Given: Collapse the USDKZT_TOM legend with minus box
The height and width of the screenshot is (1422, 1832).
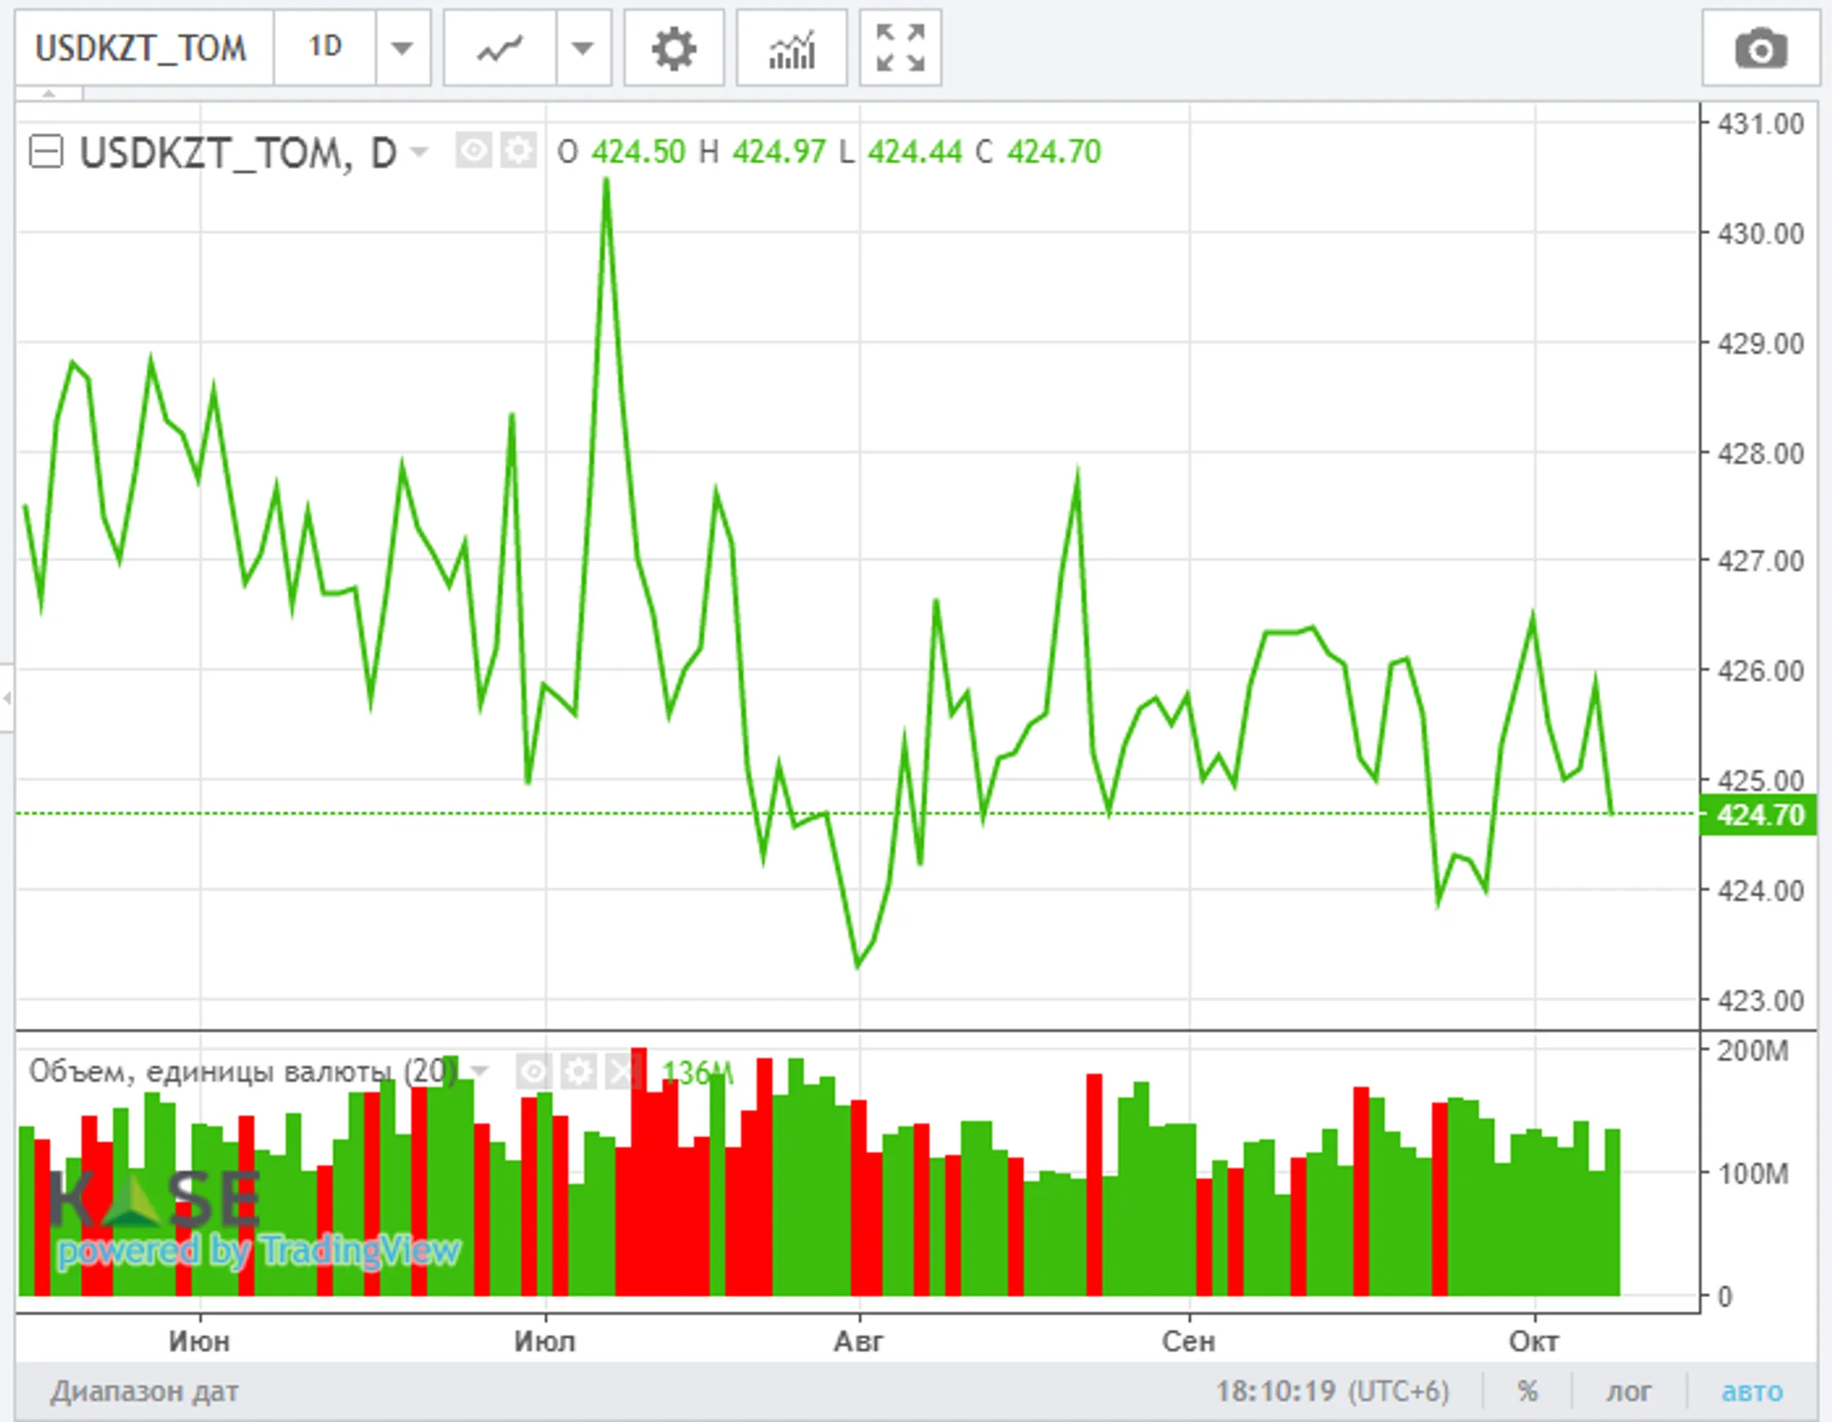Looking at the screenshot, I should pos(46,153).
